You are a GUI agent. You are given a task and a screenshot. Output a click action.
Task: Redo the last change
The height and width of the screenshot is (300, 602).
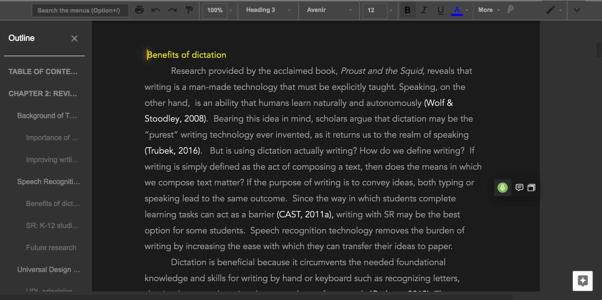172,10
